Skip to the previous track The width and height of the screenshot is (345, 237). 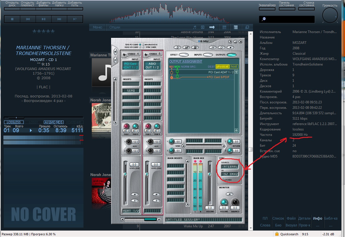[x=28, y=19]
